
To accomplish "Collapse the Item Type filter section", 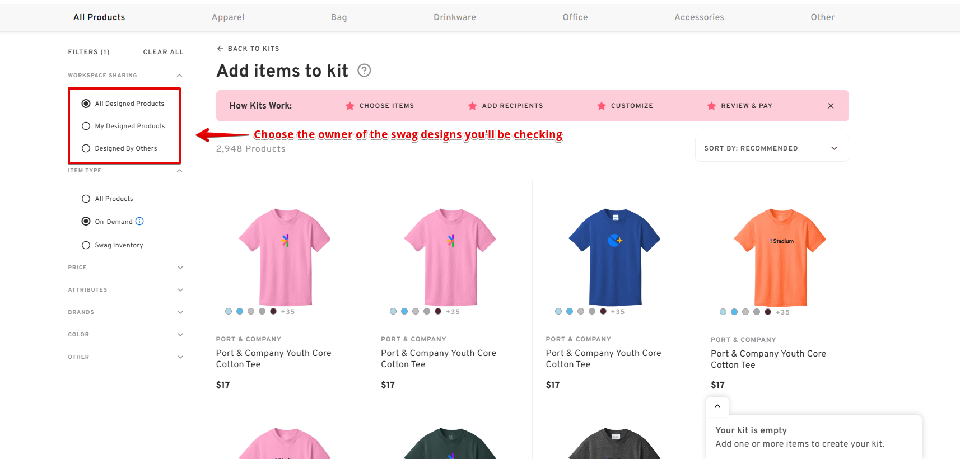I will coord(180,171).
